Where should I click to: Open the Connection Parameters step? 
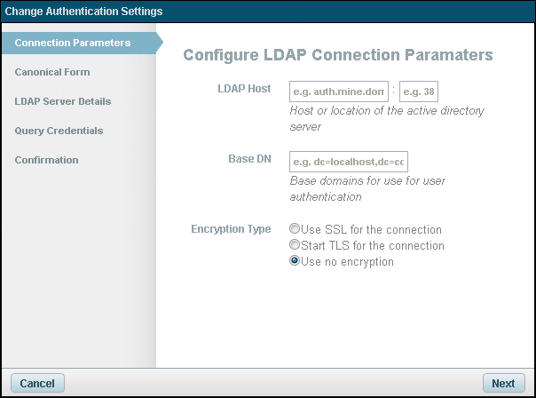click(x=73, y=43)
